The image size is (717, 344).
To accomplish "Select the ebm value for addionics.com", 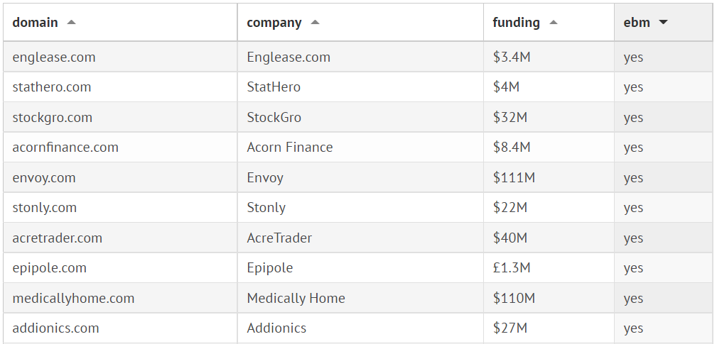I will coord(633,328).
